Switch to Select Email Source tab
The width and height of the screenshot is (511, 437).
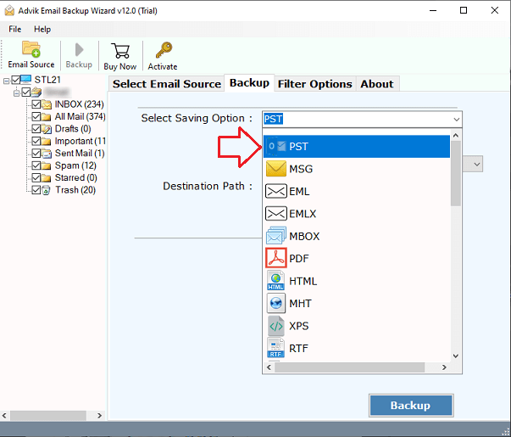click(x=167, y=84)
